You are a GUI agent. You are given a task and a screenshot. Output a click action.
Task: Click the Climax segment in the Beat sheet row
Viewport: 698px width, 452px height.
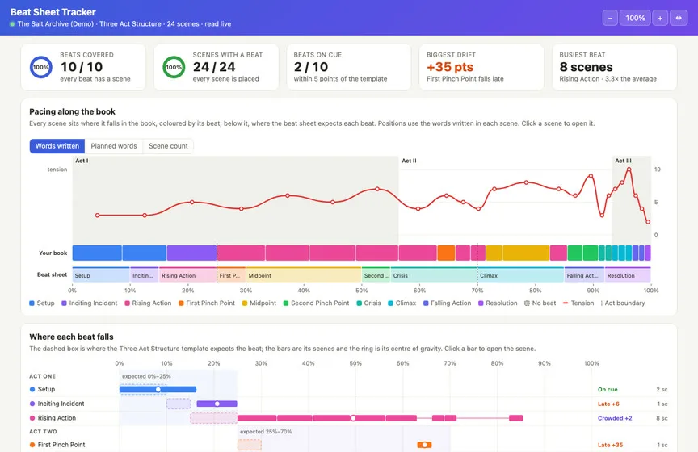521,275
